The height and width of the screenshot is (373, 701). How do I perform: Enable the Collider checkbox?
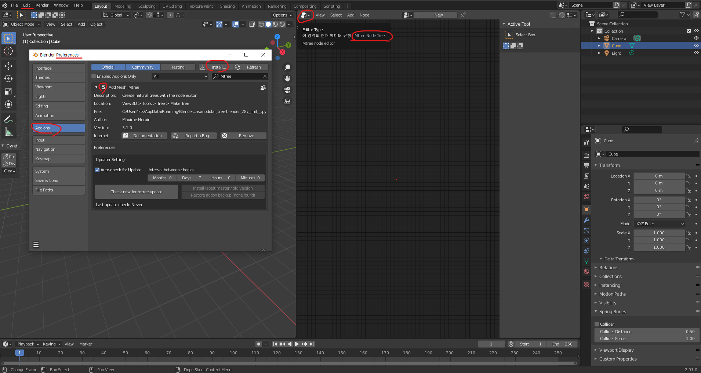597,324
